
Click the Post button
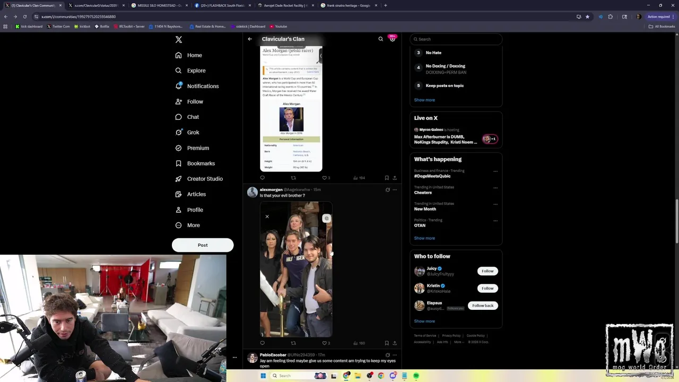[203, 245]
